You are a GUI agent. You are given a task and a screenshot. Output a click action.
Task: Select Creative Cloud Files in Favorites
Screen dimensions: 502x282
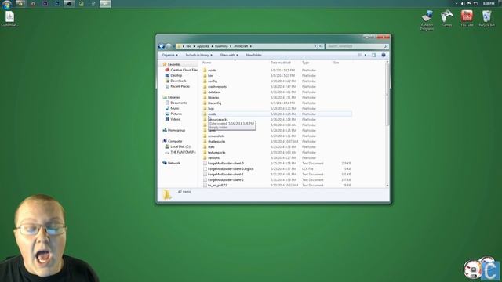click(x=181, y=70)
